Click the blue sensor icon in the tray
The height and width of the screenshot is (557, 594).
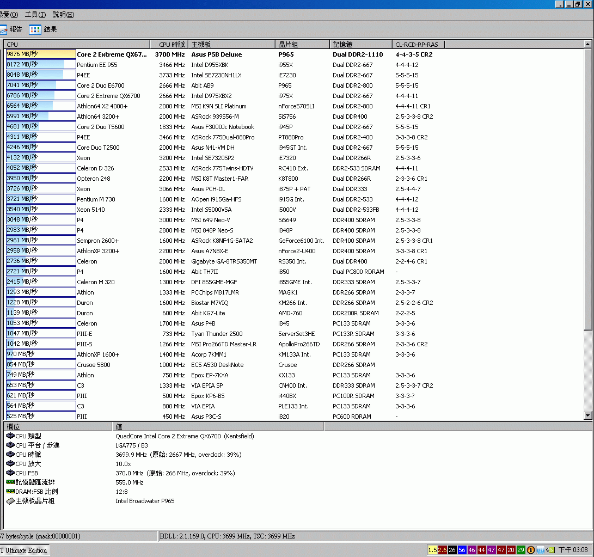coord(540,550)
